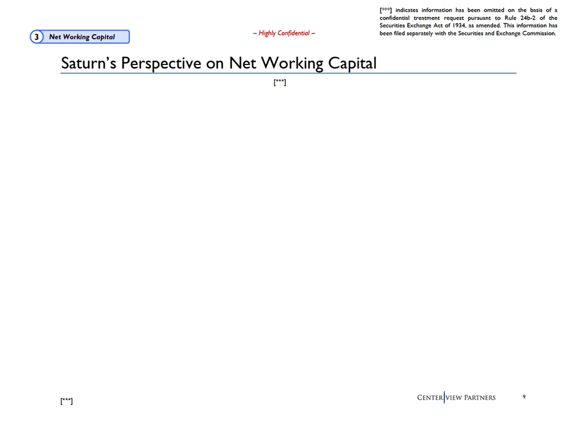Select the Net Working Capital section tab
Image resolution: width=568 pixels, height=438 pixels.
click(x=82, y=37)
